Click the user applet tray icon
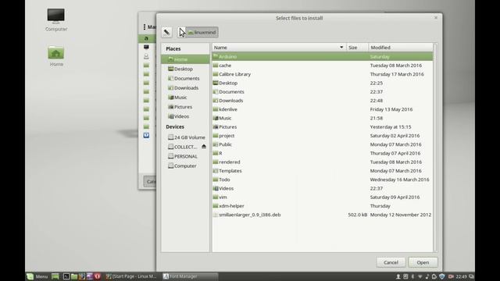 398,276
